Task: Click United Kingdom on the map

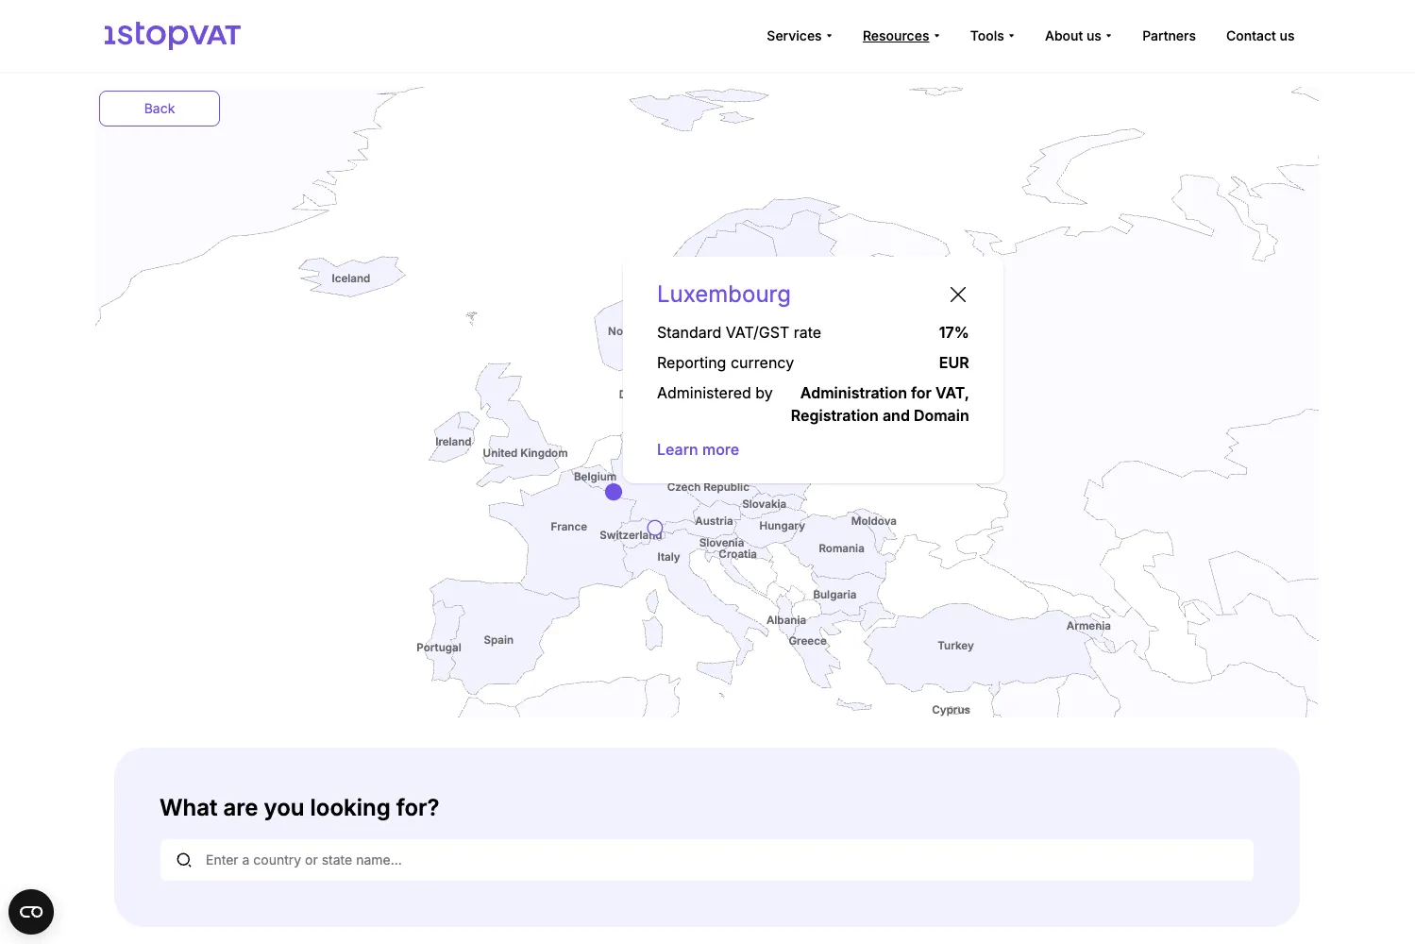Action: pyautogui.click(x=524, y=453)
